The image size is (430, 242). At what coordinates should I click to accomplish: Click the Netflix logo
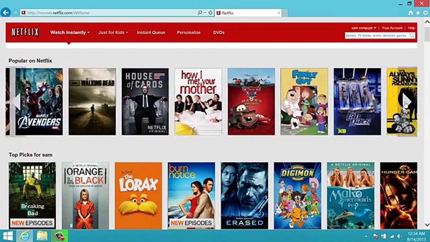coord(25,33)
